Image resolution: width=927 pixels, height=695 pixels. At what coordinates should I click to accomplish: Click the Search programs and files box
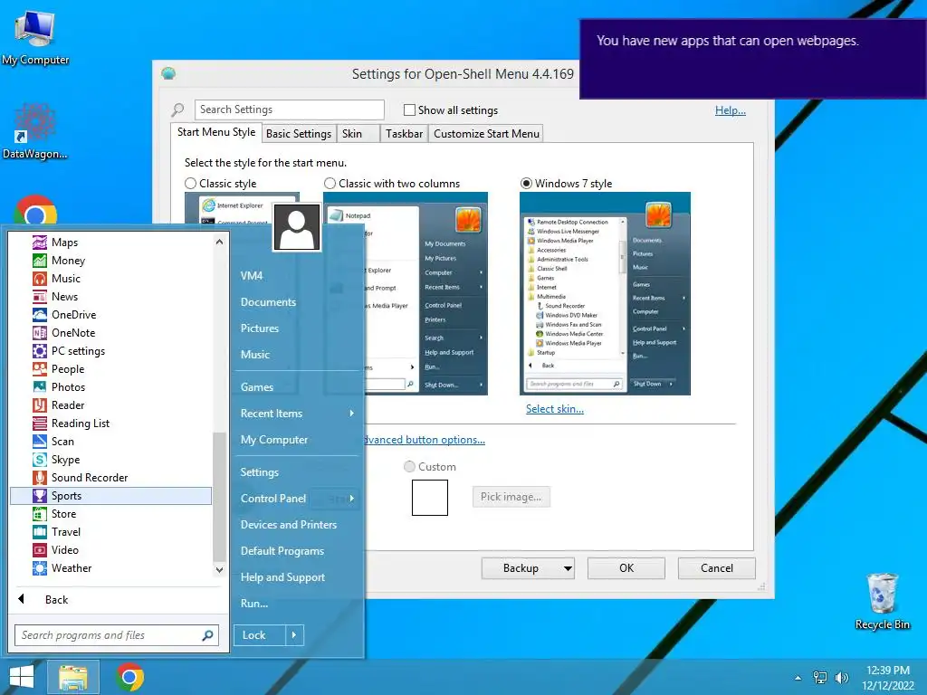click(x=117, y=635)
